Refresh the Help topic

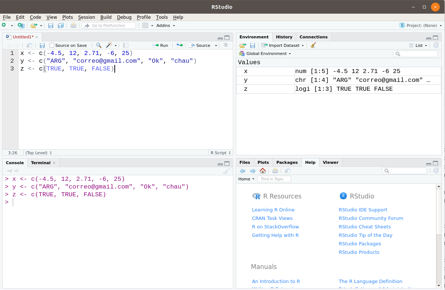(436, 170)
